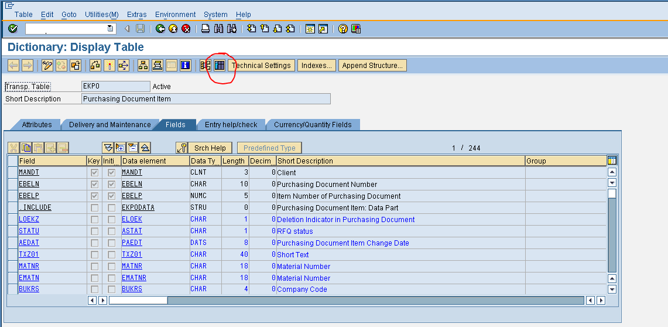Click Key checkbox in MANDT row
Viewport: 668px width, 327px height.
(95, 173)
